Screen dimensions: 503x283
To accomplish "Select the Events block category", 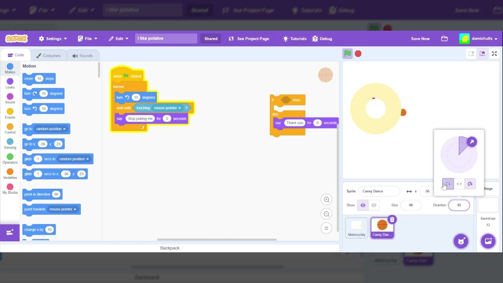I will (x=10, y=114).
